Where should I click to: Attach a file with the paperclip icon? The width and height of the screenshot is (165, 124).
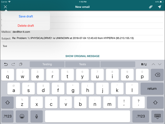(x=151, y=7)
